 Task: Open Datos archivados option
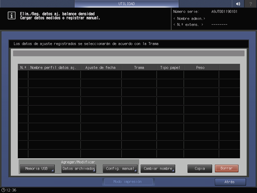point(79,169)
